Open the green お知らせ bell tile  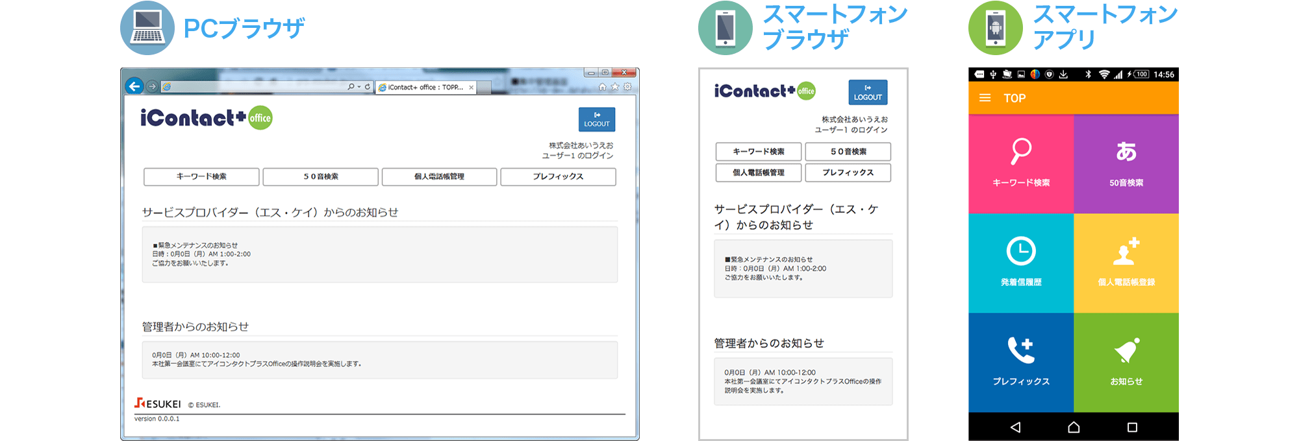(1126, 362)
